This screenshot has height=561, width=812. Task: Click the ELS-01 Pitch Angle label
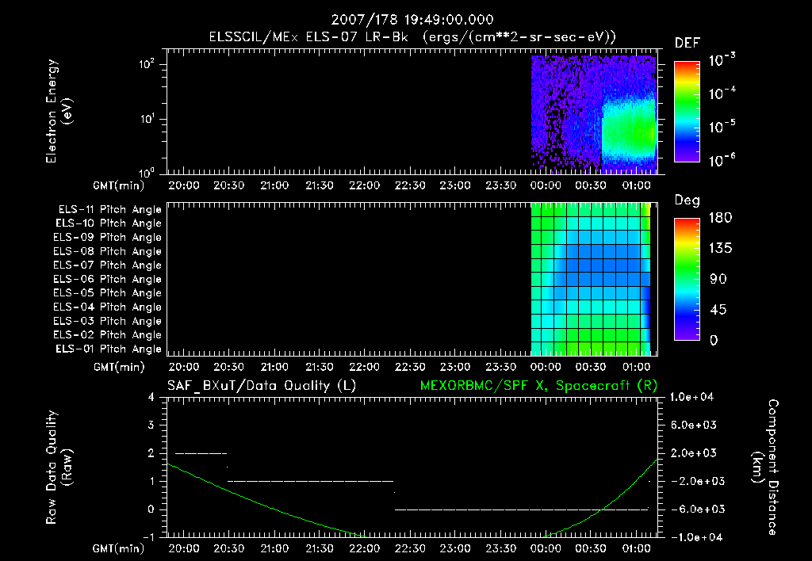[109, 349]
